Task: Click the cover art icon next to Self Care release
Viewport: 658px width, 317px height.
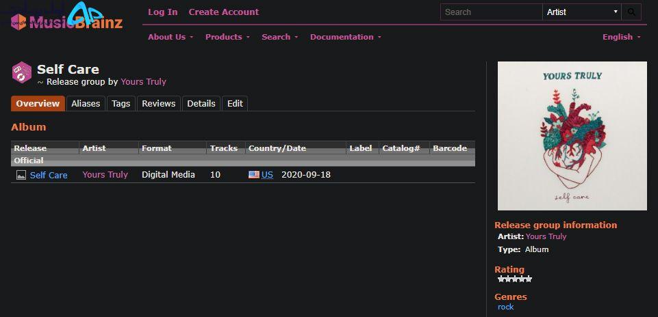Action: (21, 175)
